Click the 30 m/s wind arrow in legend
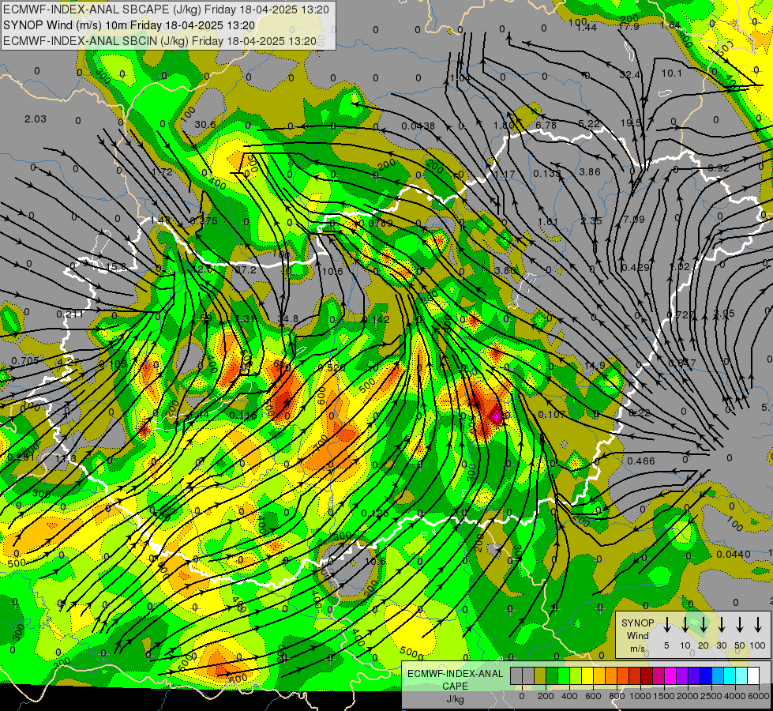 coord(721,624)
